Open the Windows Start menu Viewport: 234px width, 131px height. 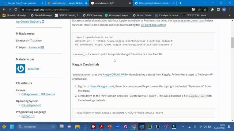[x=12, y=127]
